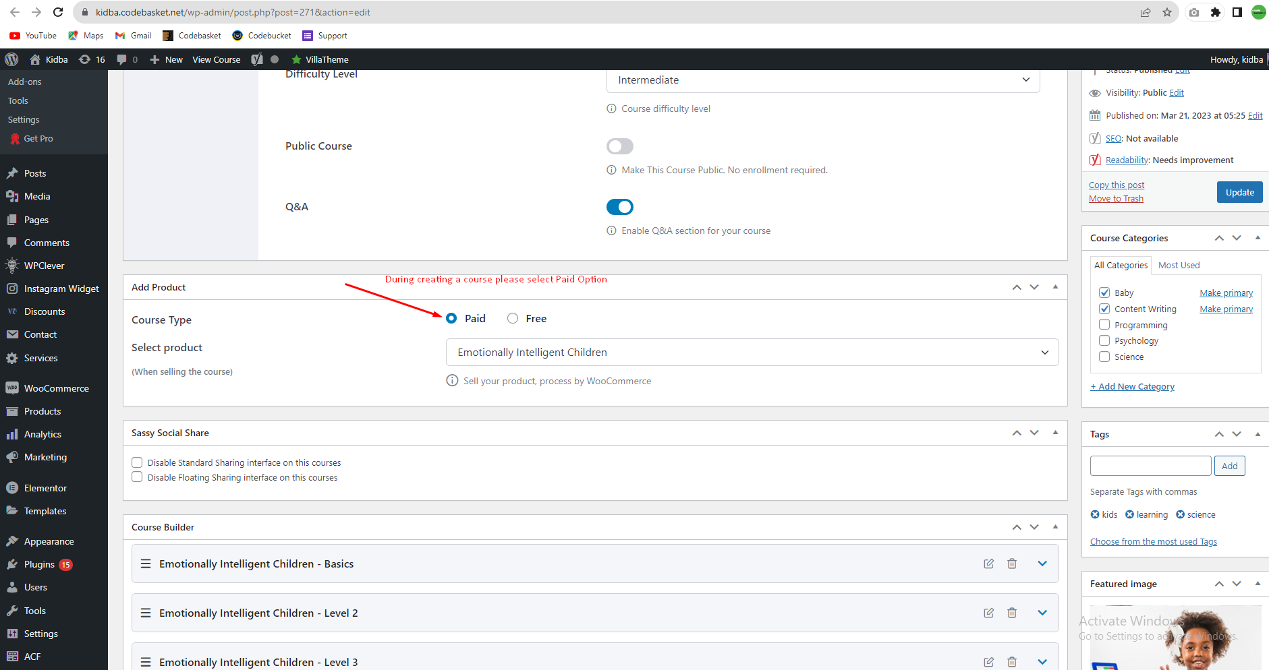Check the Science category
Screen dimensions: 1269x670
1104,357
